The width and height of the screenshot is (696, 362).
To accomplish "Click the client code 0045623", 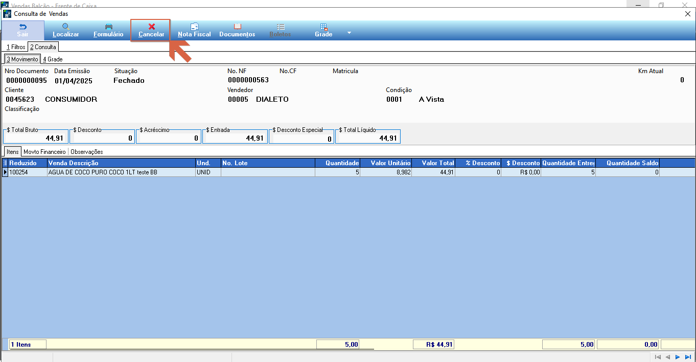I will pos(20,99).
